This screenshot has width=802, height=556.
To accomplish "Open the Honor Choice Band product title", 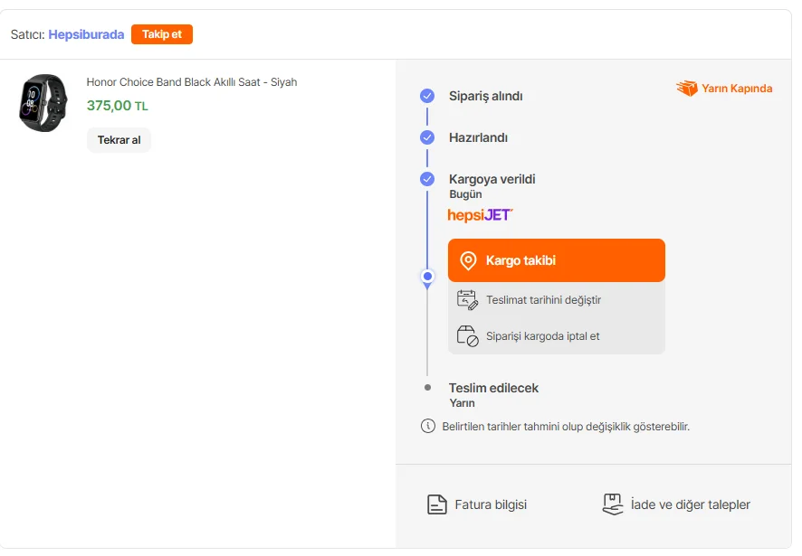I will click(192, 82).
